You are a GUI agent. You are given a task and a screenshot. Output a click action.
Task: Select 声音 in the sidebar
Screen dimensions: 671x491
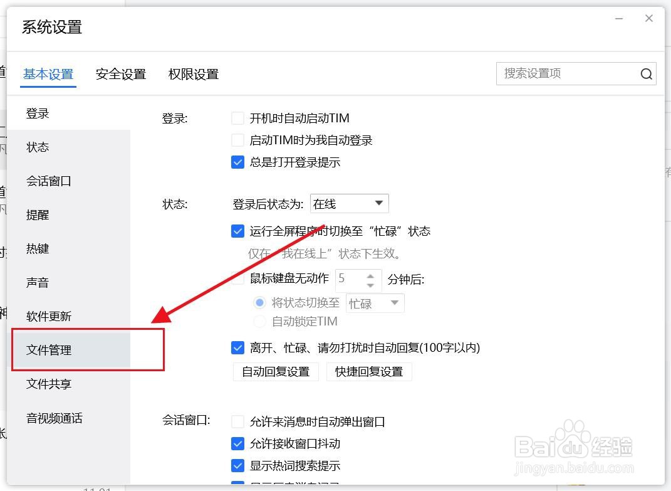[x=68, y=282]
